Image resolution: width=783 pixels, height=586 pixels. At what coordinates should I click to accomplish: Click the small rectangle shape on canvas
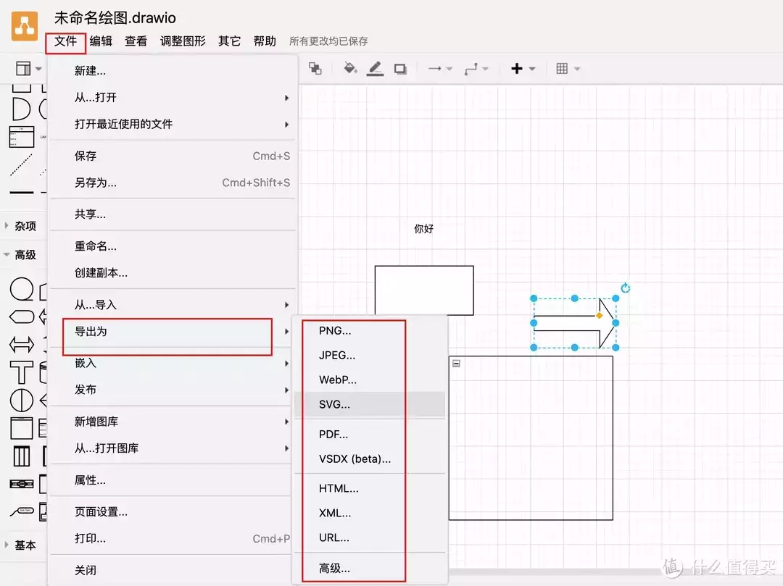click(424, 290)
